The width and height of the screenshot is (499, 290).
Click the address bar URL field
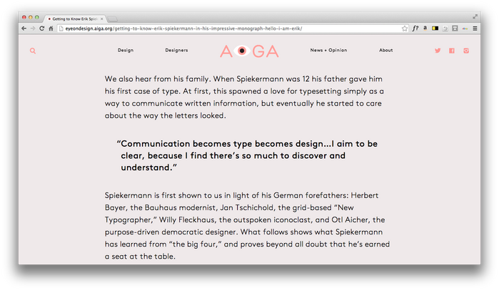click(x=232, y=29)
